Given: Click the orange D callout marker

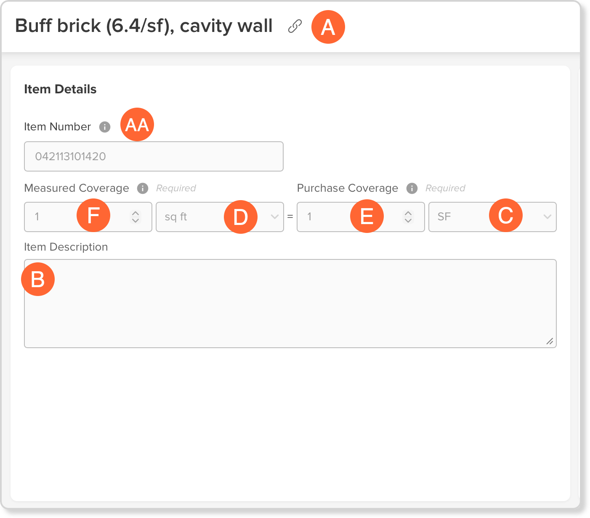Looking at the screenshot, I should tap(241, 217).
